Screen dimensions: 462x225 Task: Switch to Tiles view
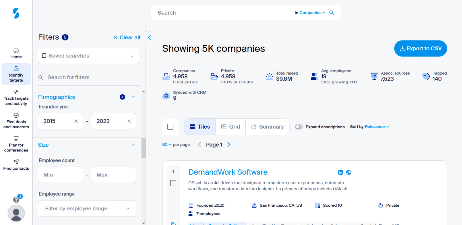click(200, 127)
